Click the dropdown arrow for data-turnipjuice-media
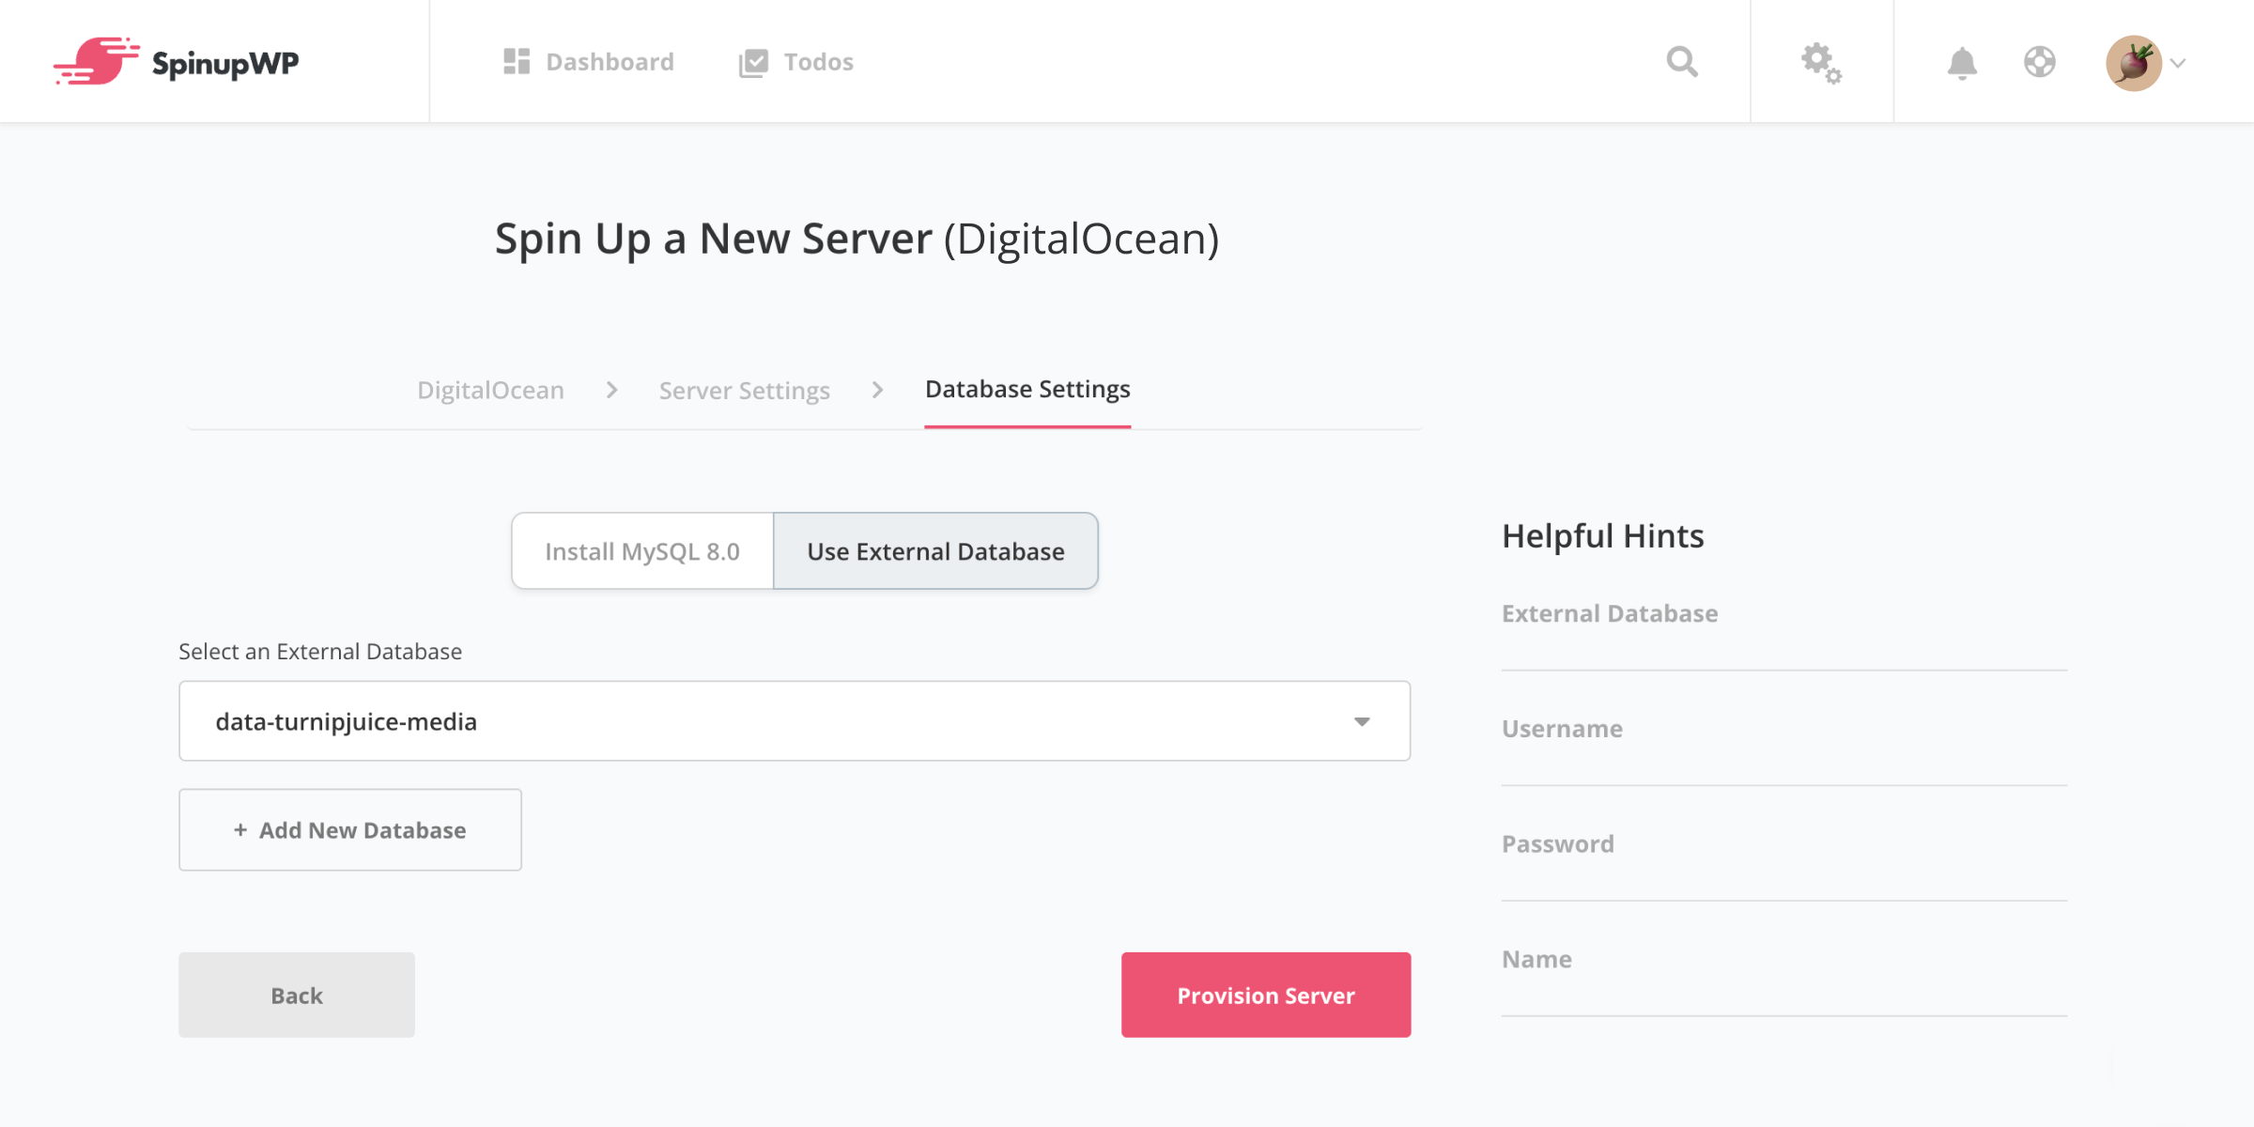 click(x=1362, y=721)
